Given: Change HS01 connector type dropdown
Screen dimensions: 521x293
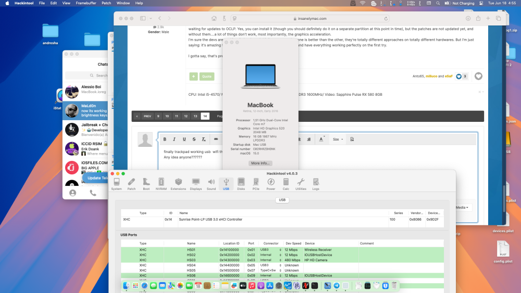Looking at the screenshot, I should 271,250.
